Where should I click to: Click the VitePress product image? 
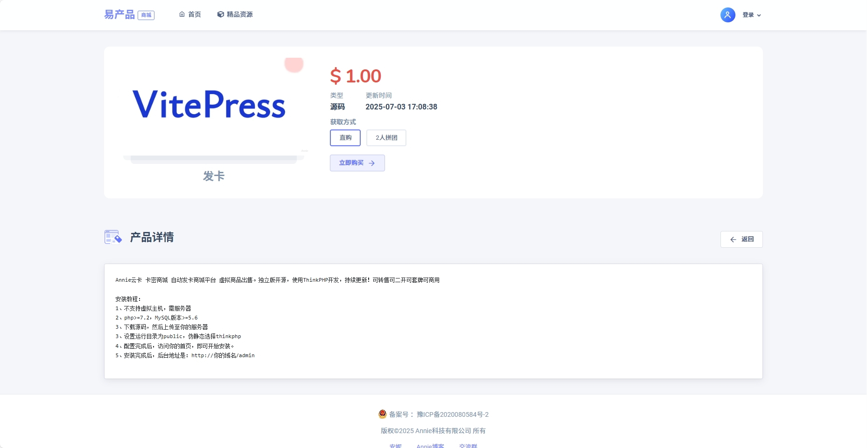click(209, 106)
